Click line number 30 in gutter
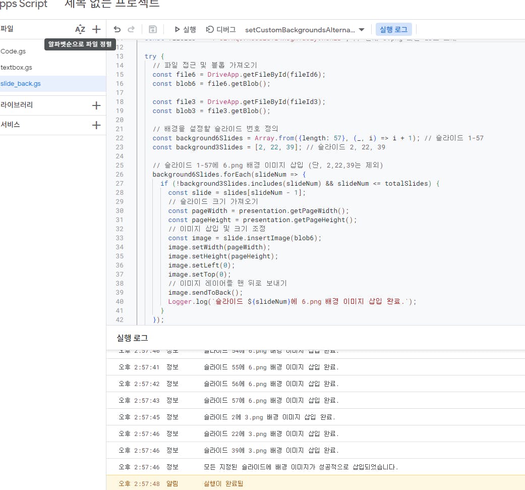 coord(120,210)
